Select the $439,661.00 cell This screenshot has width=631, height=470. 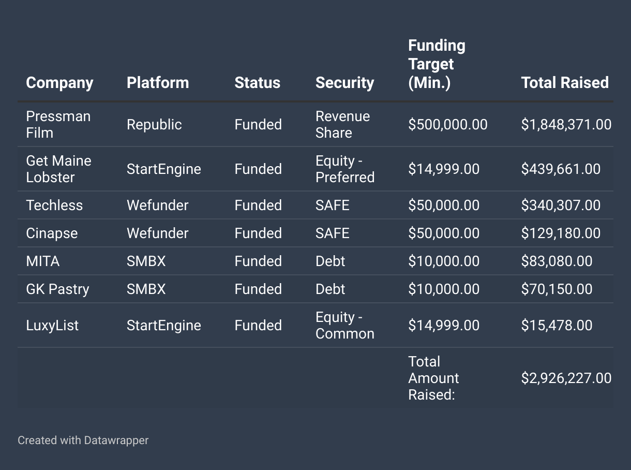(561, 169)
